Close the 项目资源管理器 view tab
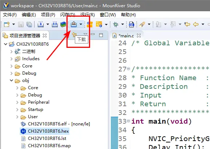The width and height of the screenshot is (210, 149). (x=45, y=36)
